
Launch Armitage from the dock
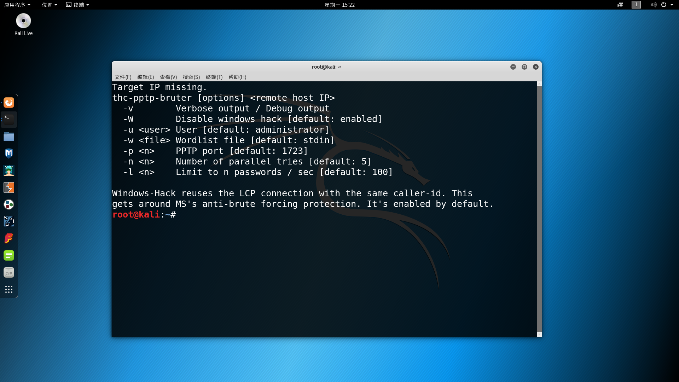pyautogui.click(x=9, y=170)
